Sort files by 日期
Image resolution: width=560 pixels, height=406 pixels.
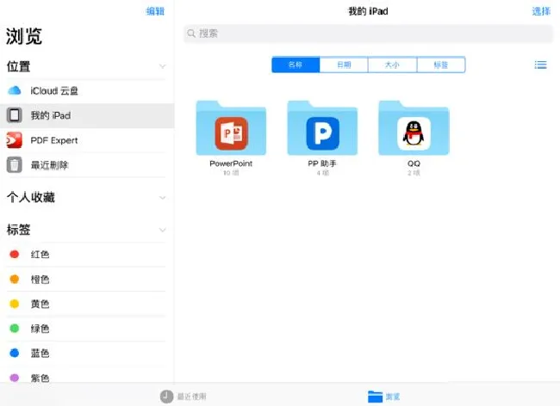coord(344,65)
